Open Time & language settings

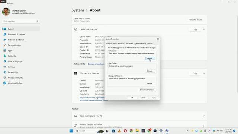(x=21, y=61)
